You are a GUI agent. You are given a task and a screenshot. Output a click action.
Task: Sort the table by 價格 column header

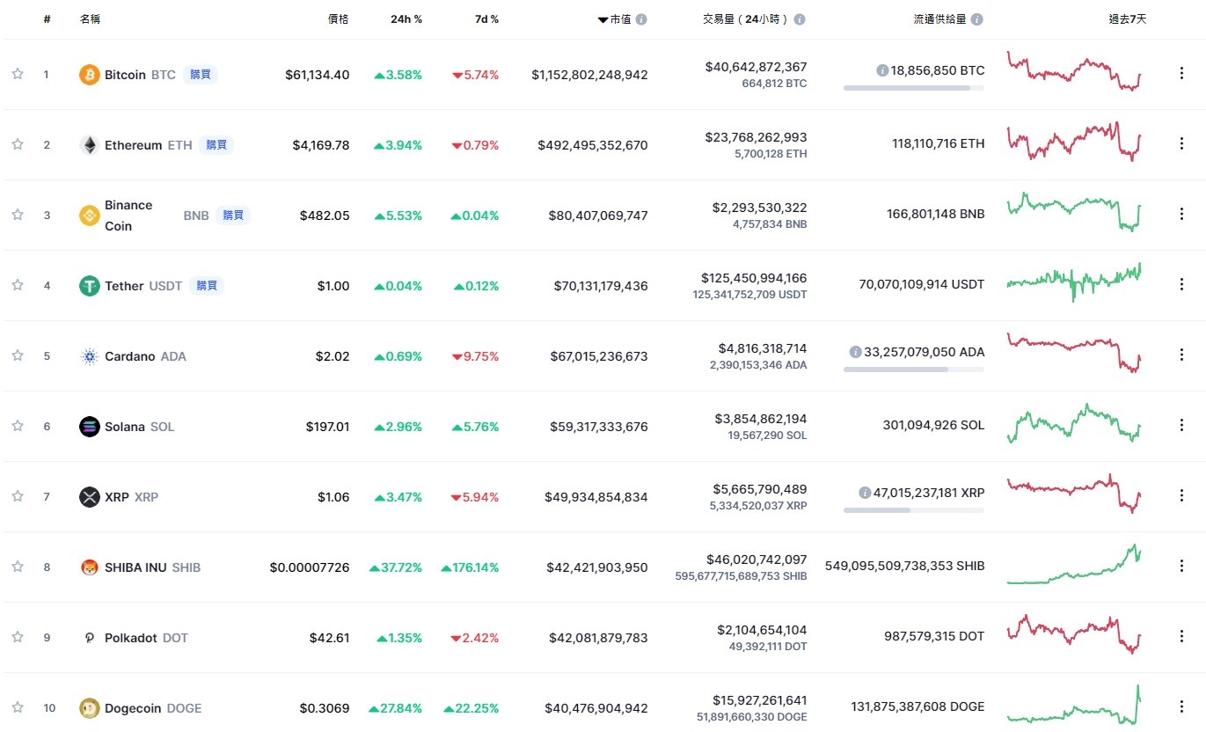[x=338, y=19]
